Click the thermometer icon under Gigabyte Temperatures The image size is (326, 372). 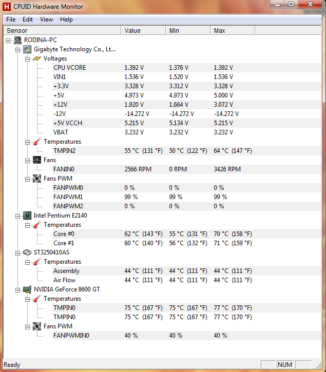coord(37,142)
